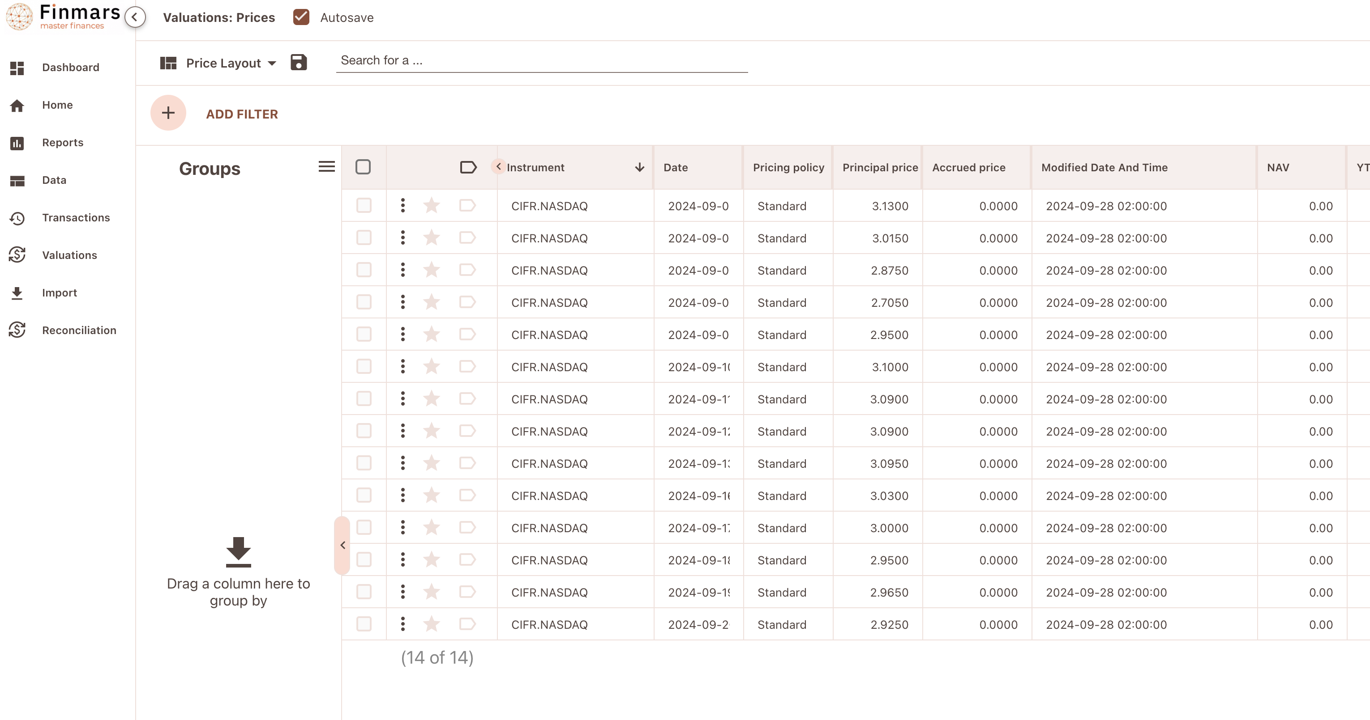Click the ADD FILTER text button
This screenshot has width=1370, height=720.
coord(242,114)
